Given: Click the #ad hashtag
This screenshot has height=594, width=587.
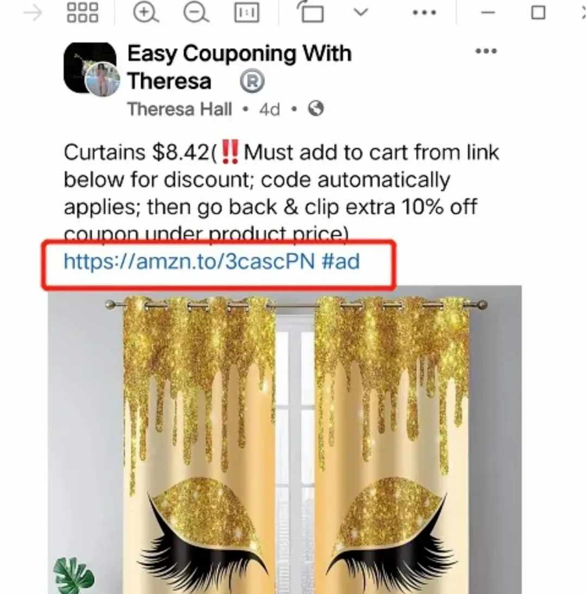Looking at the screenshot, I should click(x=341, y=262).
